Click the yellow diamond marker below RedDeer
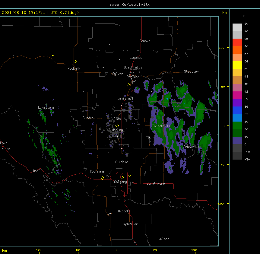Screen dimensions: 260x254 [128, 85]
